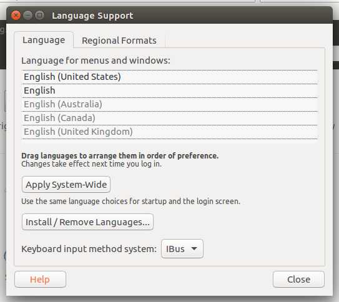Select English (United States) in language list
Screen dimensions: 339x302
(170, 77)
